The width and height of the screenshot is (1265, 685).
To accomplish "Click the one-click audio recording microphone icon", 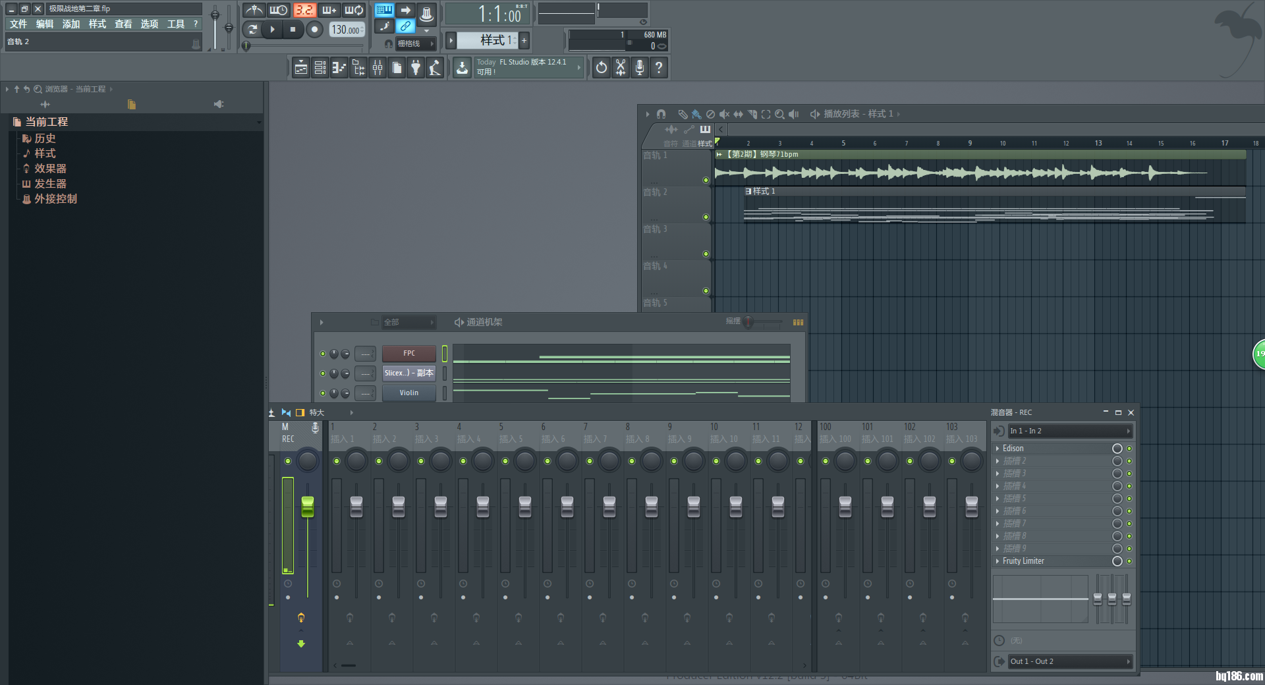I will pyautogui.click(x=639, y=68).
